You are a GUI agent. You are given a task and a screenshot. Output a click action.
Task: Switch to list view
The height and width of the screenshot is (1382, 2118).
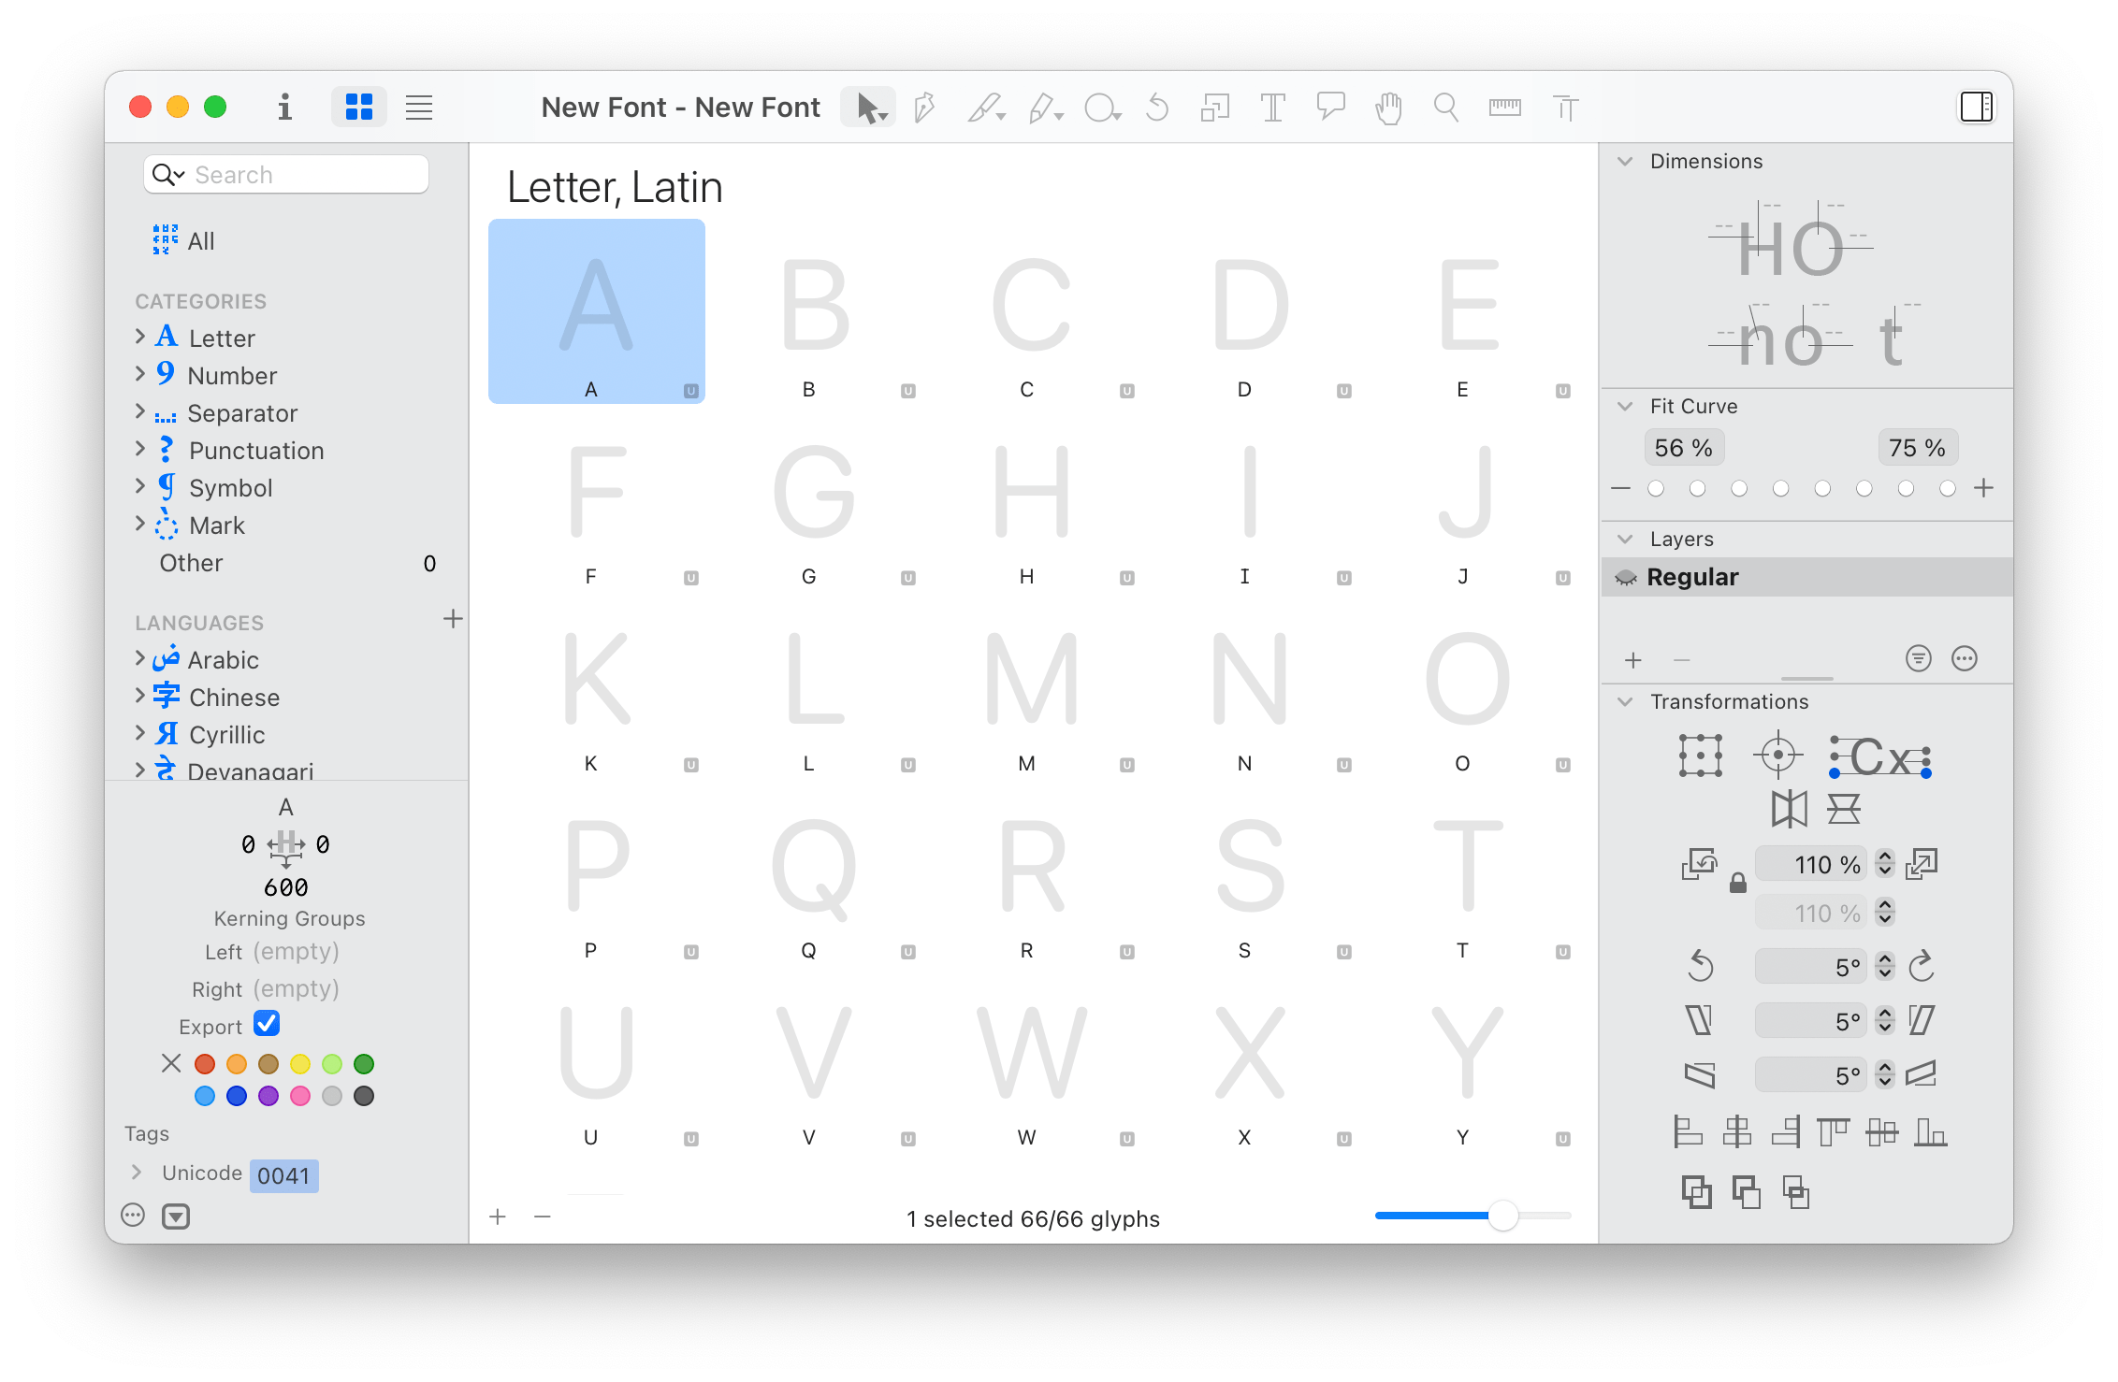418,108
